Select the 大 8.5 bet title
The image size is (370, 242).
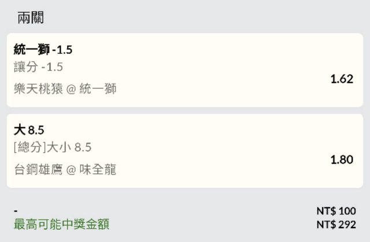pos(29,131)
